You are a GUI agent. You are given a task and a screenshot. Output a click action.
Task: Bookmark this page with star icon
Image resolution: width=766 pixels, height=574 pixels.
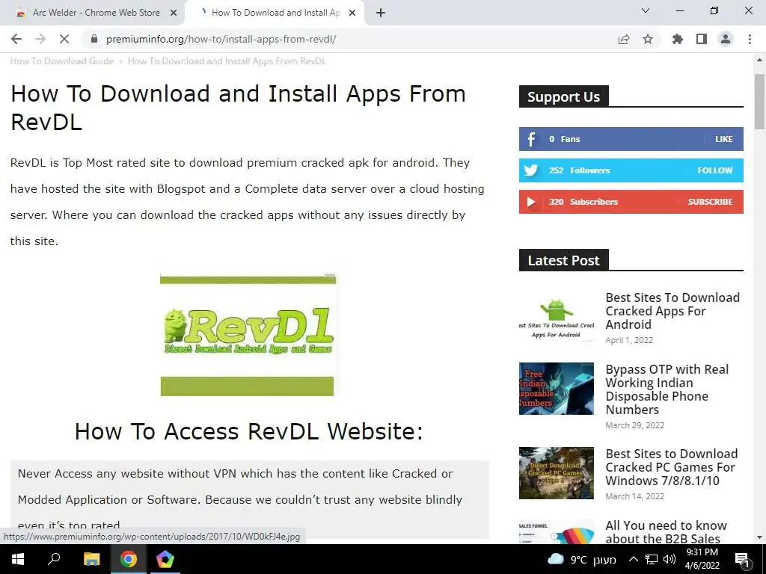648,39
